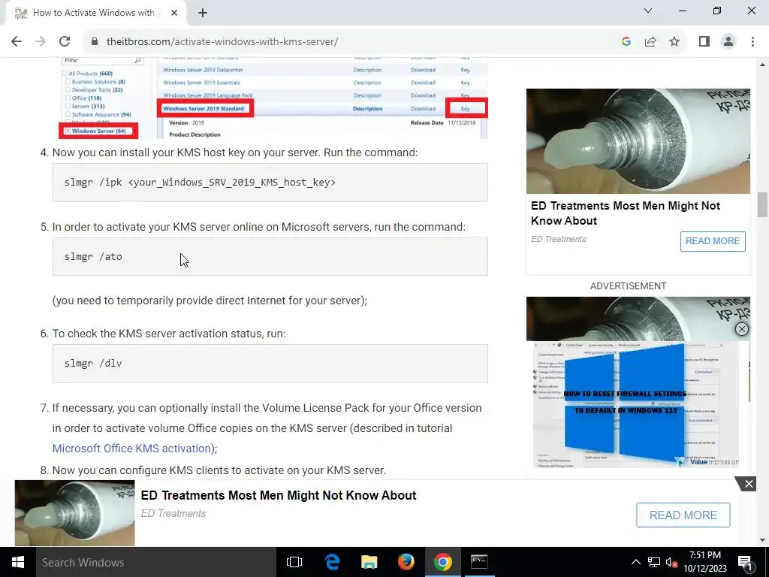The image size is (769, 577).
Task: Open the Chrome three-dot menu
Action: coord(752,42)
